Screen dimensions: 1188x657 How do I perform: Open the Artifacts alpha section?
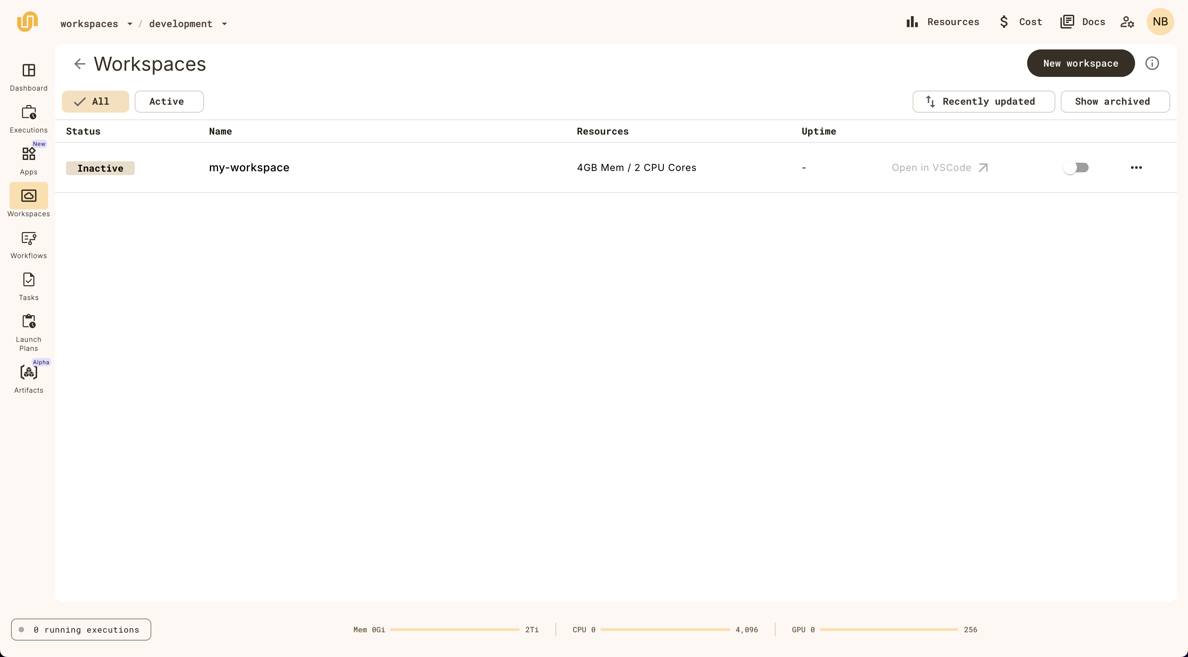pyautogui.click(x=29, y=372)
